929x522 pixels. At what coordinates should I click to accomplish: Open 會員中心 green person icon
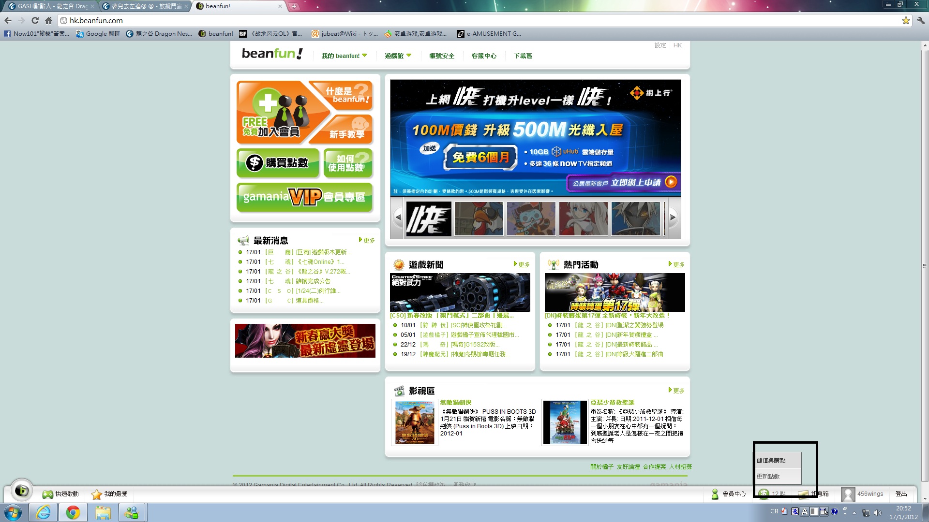click(x=715, y=494)
